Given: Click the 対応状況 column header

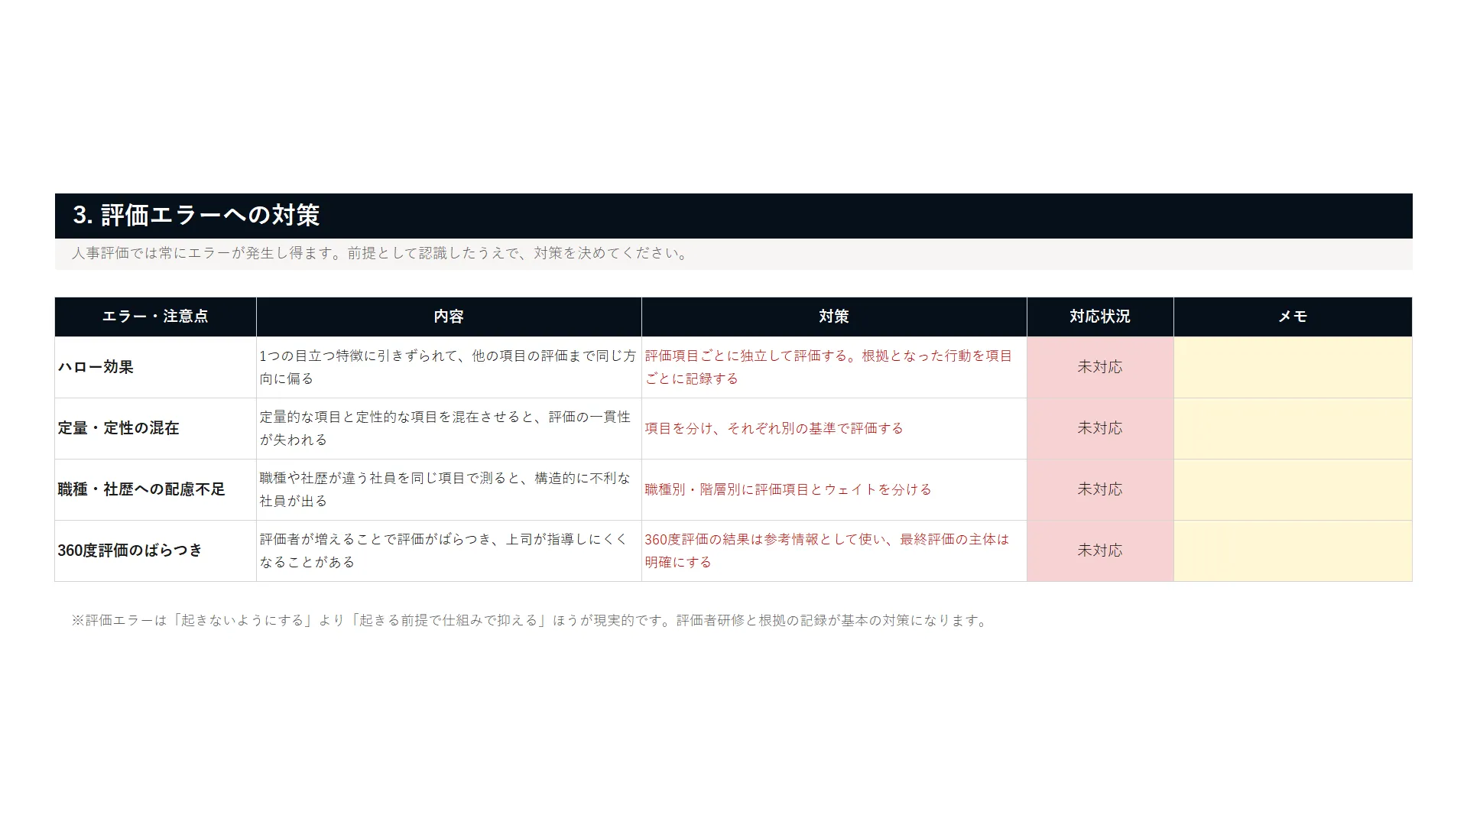Looking at the screenshot, I should click(x=1100, y=317).
